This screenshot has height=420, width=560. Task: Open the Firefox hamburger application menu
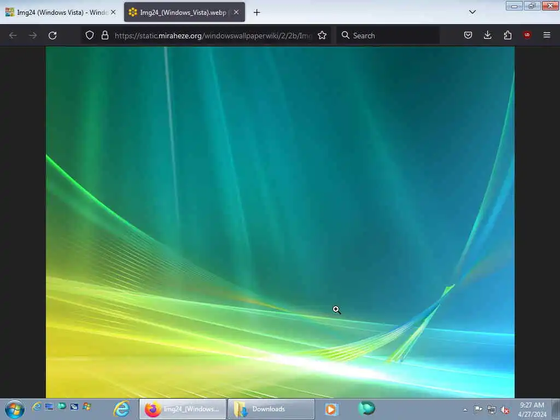(x=546, y=35)
